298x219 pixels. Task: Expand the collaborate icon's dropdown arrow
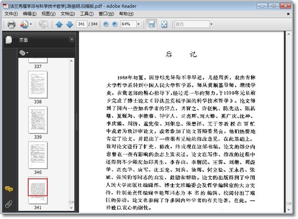(x=31, y=24)
